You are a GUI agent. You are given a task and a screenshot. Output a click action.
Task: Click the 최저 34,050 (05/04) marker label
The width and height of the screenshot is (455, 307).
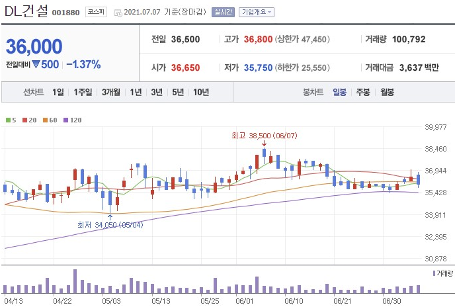110,225
